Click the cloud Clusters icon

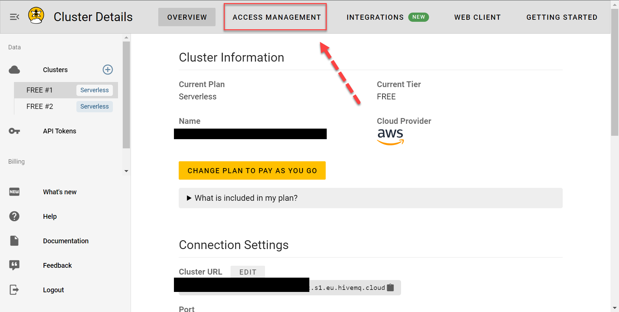[x=14, y=70]
